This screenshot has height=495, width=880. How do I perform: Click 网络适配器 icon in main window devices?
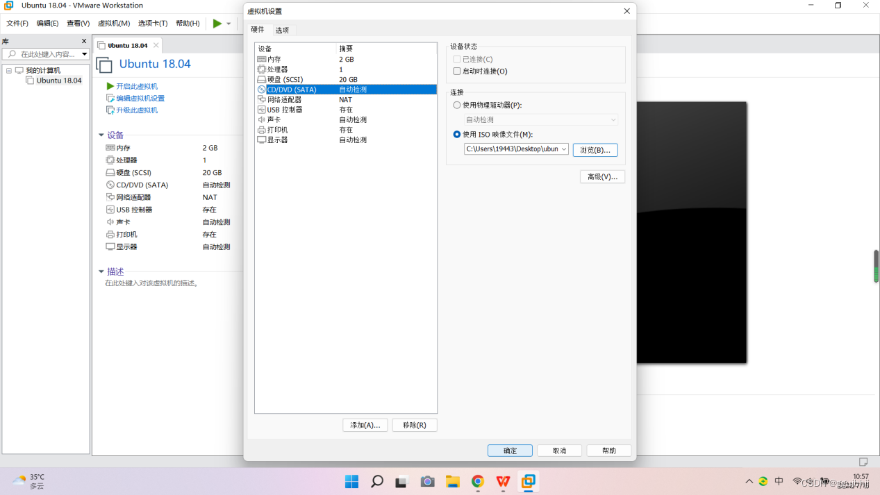[110, 197]
